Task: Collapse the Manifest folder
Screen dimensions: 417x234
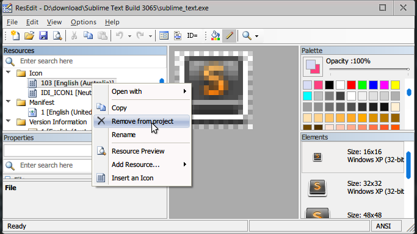Action: (x=9, y=101)
